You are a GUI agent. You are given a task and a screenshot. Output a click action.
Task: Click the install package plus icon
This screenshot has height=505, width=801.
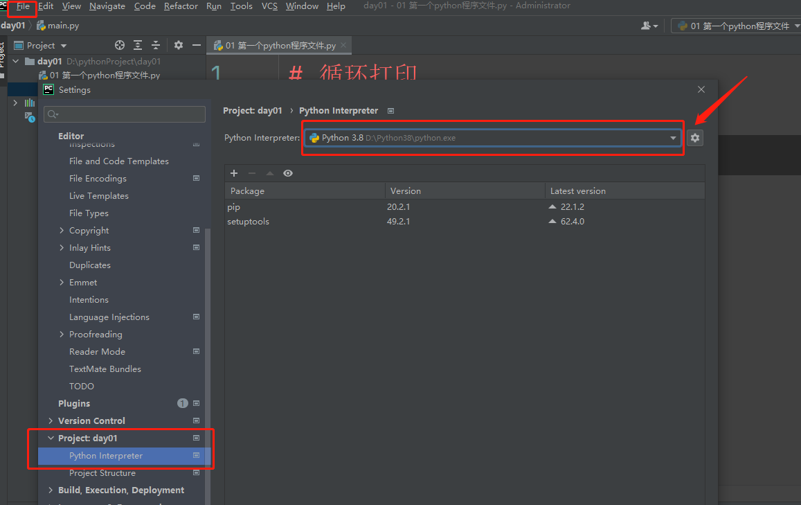[x=234, y=173]
